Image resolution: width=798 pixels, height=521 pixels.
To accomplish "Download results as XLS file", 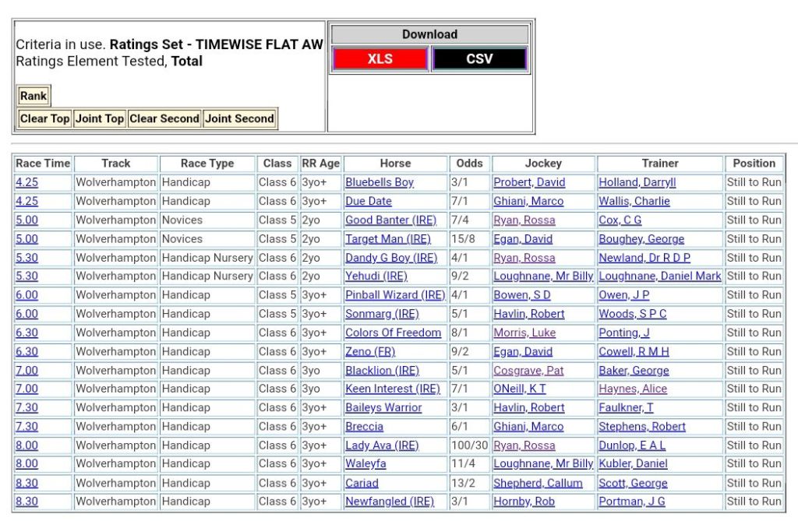I will tap(380, 58).
